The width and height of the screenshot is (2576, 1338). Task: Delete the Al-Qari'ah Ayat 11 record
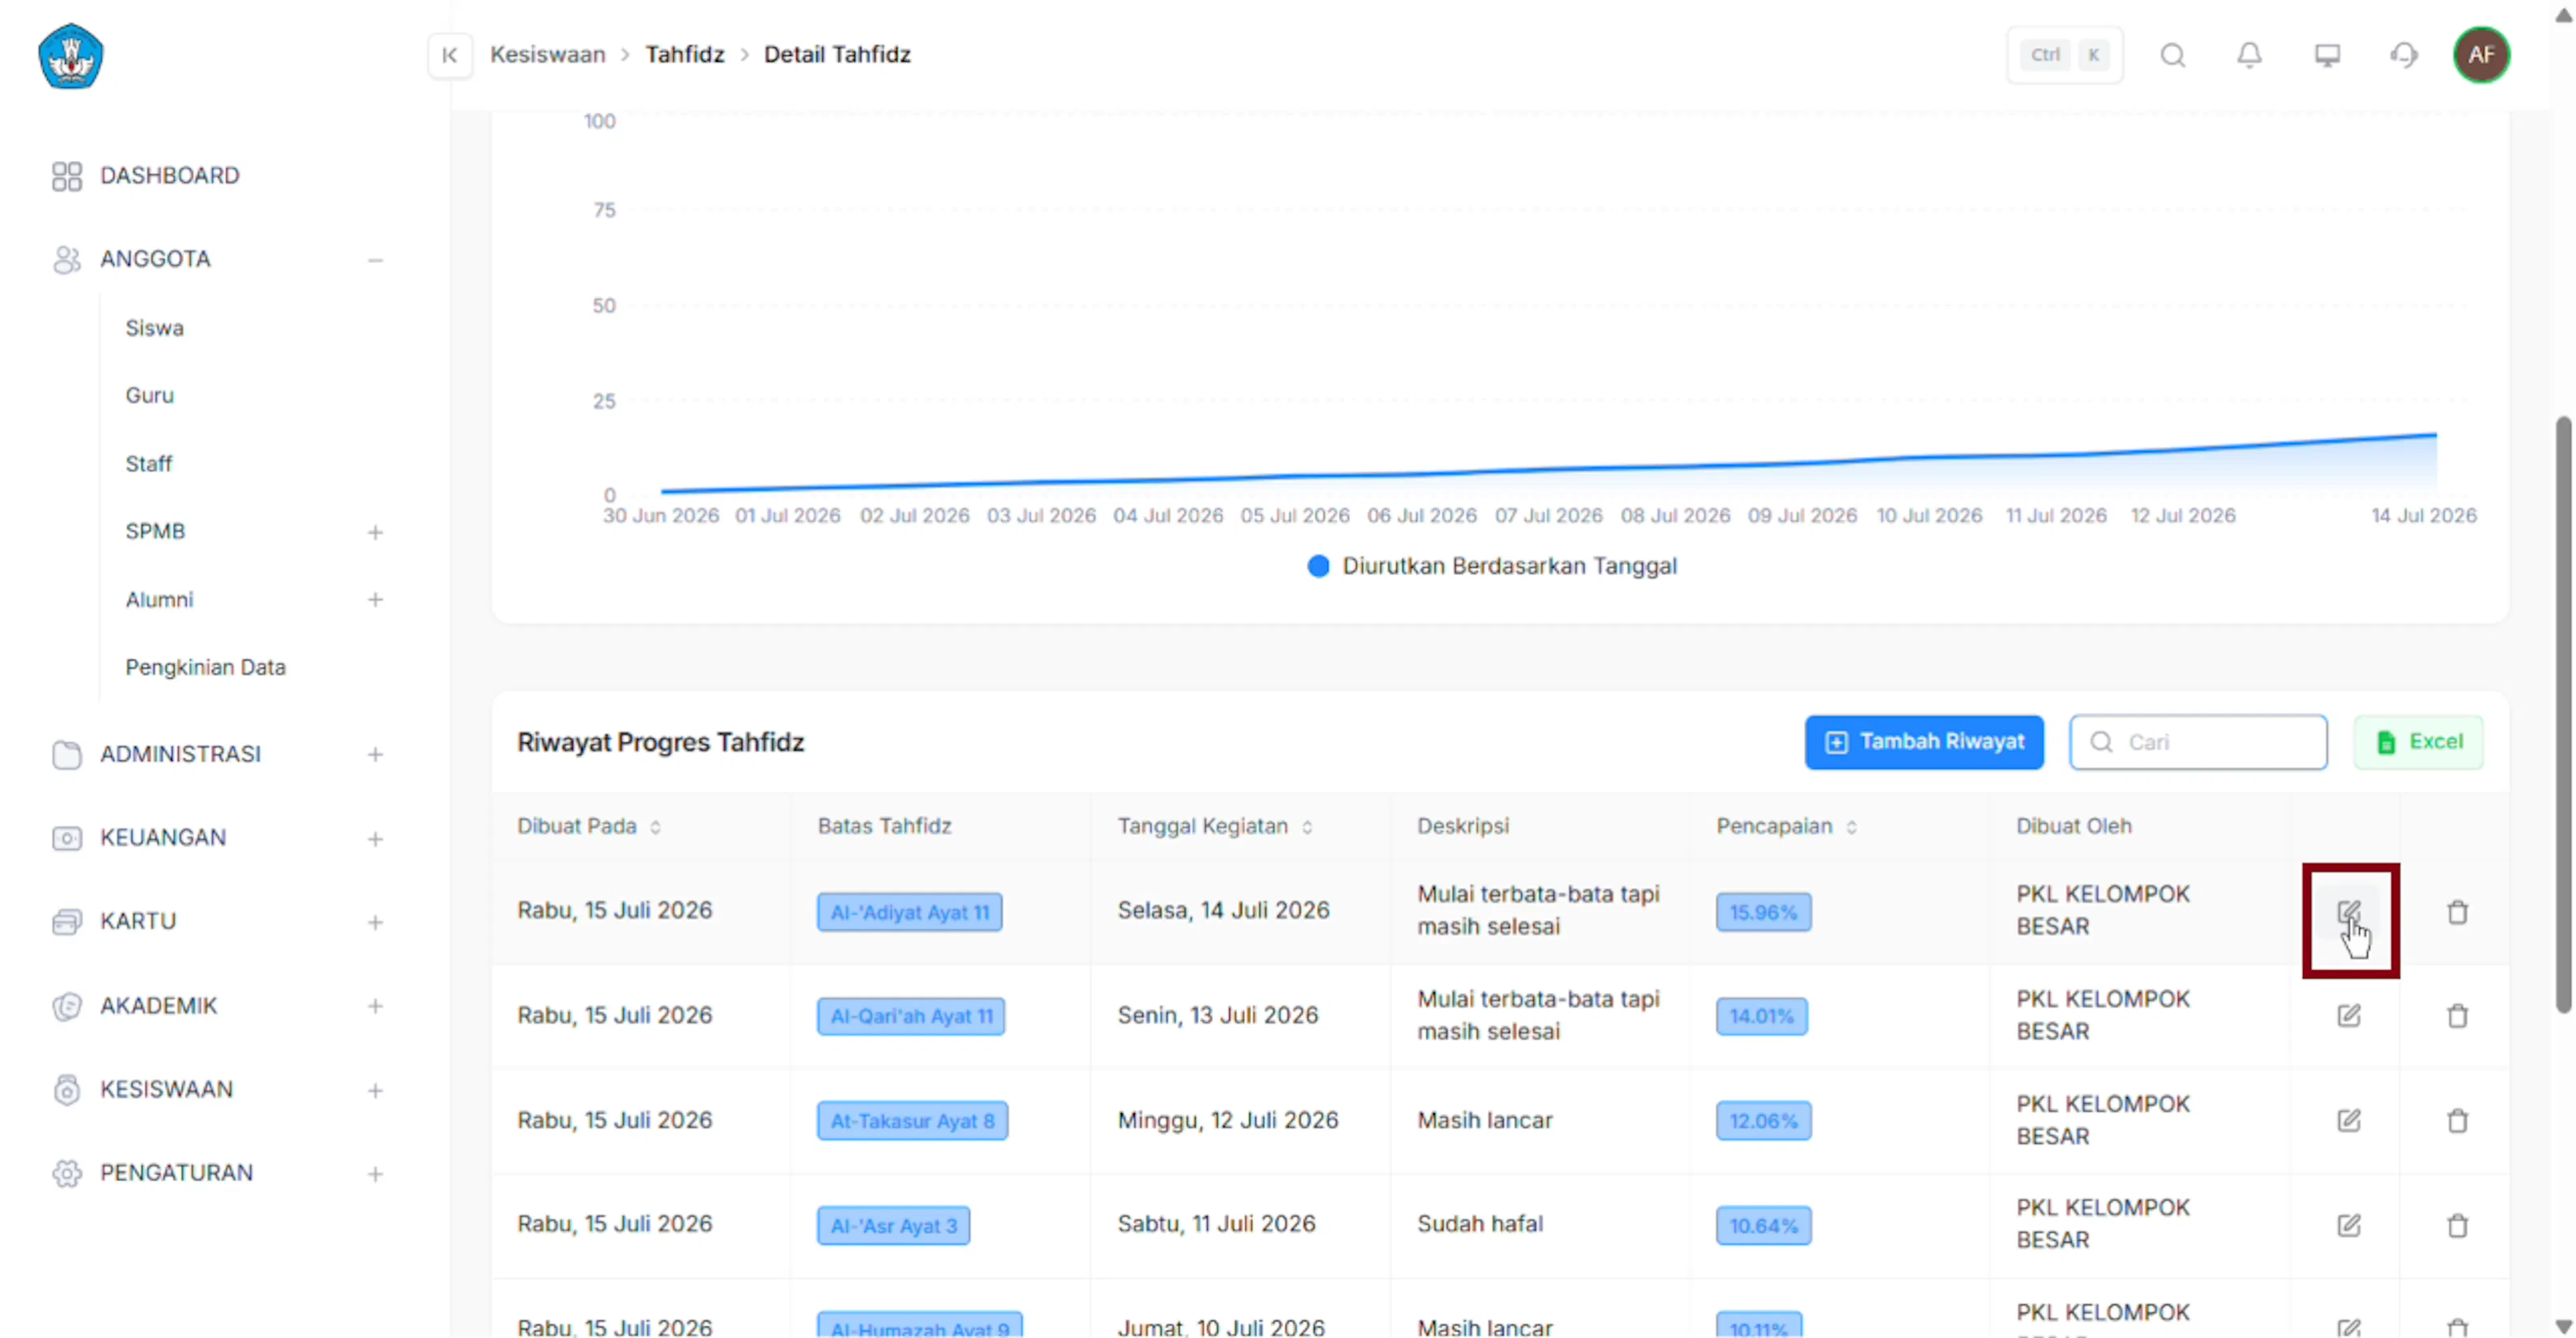click(x=2457, y=1016)
